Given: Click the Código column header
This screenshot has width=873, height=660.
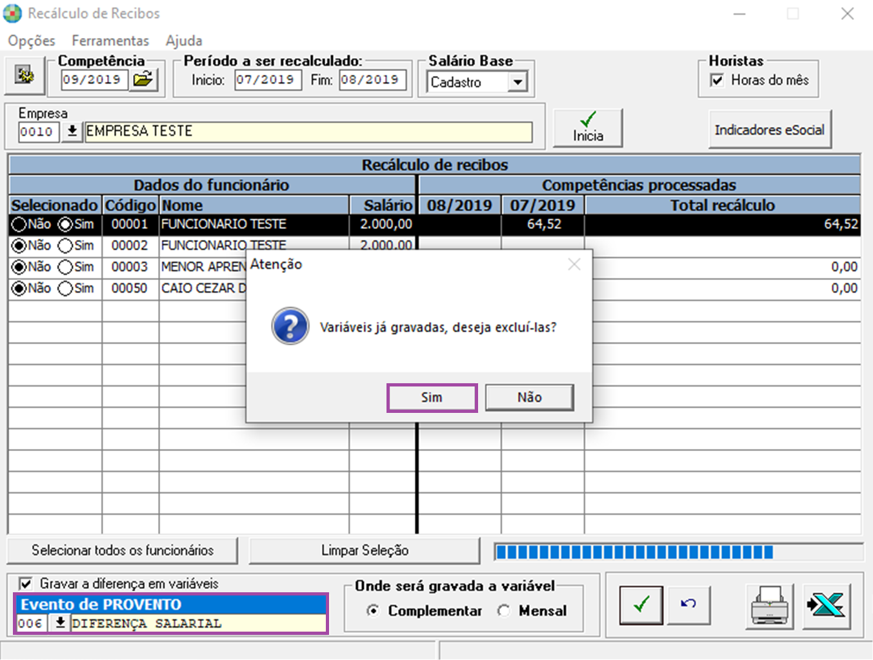Looking at the screenshot, I should point(130,205).
